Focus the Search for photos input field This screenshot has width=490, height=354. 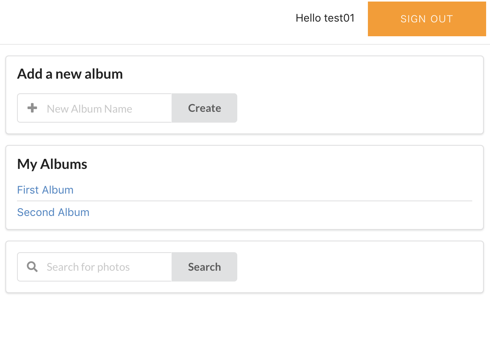pyautogui.click(x=95, y=267)
